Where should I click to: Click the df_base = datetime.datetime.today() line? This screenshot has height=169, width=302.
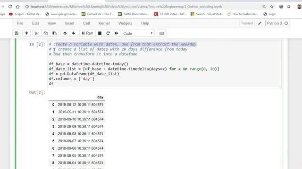click(x=88, y=64)
